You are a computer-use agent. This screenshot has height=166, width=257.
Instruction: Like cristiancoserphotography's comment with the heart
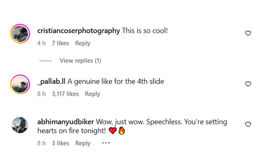(248, 33)
